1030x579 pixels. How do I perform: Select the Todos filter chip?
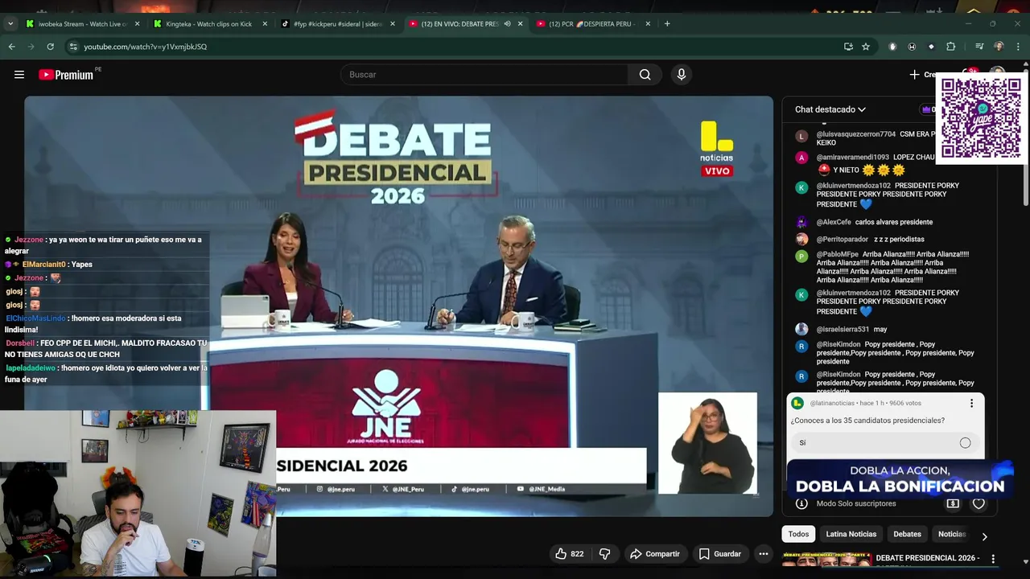pos(798,534)
